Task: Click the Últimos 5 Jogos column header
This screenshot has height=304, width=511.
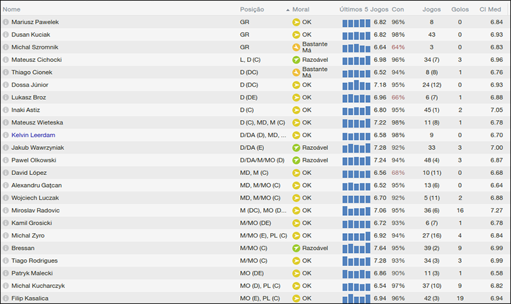Action: (x=363, y=10)
